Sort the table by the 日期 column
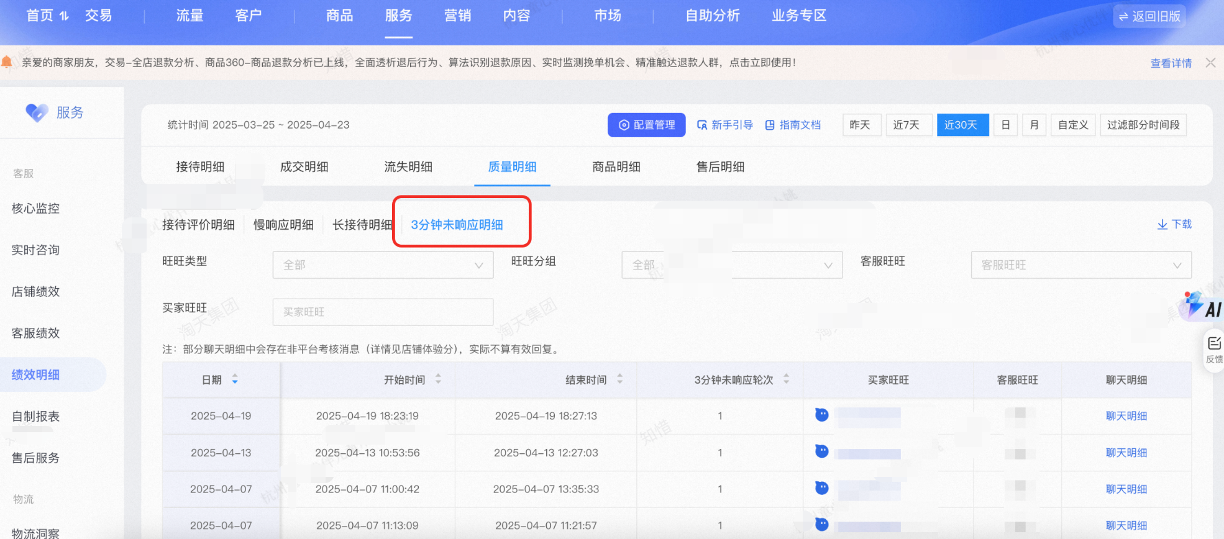The width and height of the screenshot is (1224, 539). pos(235,379)
